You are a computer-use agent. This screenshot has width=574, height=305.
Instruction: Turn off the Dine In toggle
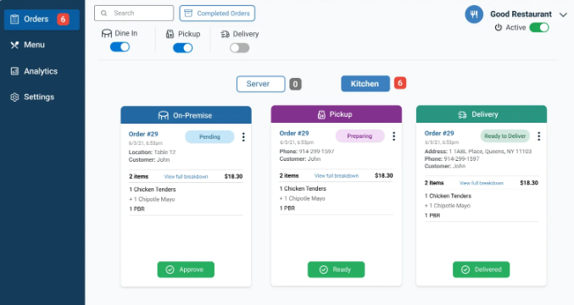click(120, 47)
